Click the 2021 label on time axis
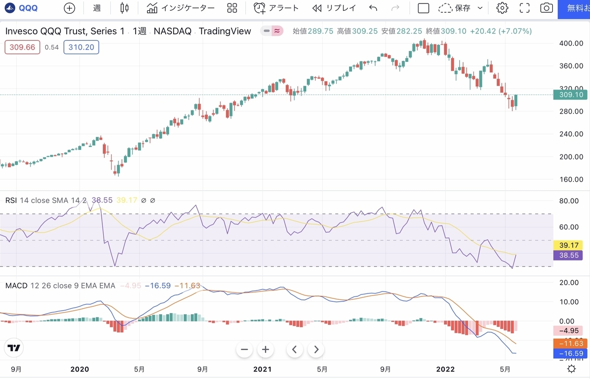Image resolution: width=590 pixels, height=379 pixels. [x=263, y=369]
